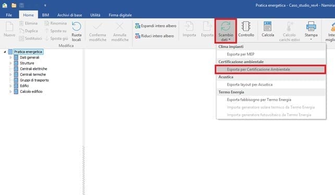Click the Centrali elettriche node icon

16,69
